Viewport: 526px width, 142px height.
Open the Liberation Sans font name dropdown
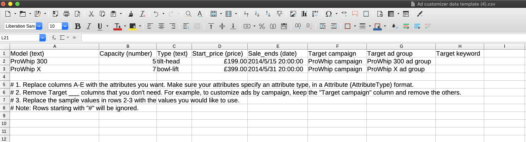point(39,26)
